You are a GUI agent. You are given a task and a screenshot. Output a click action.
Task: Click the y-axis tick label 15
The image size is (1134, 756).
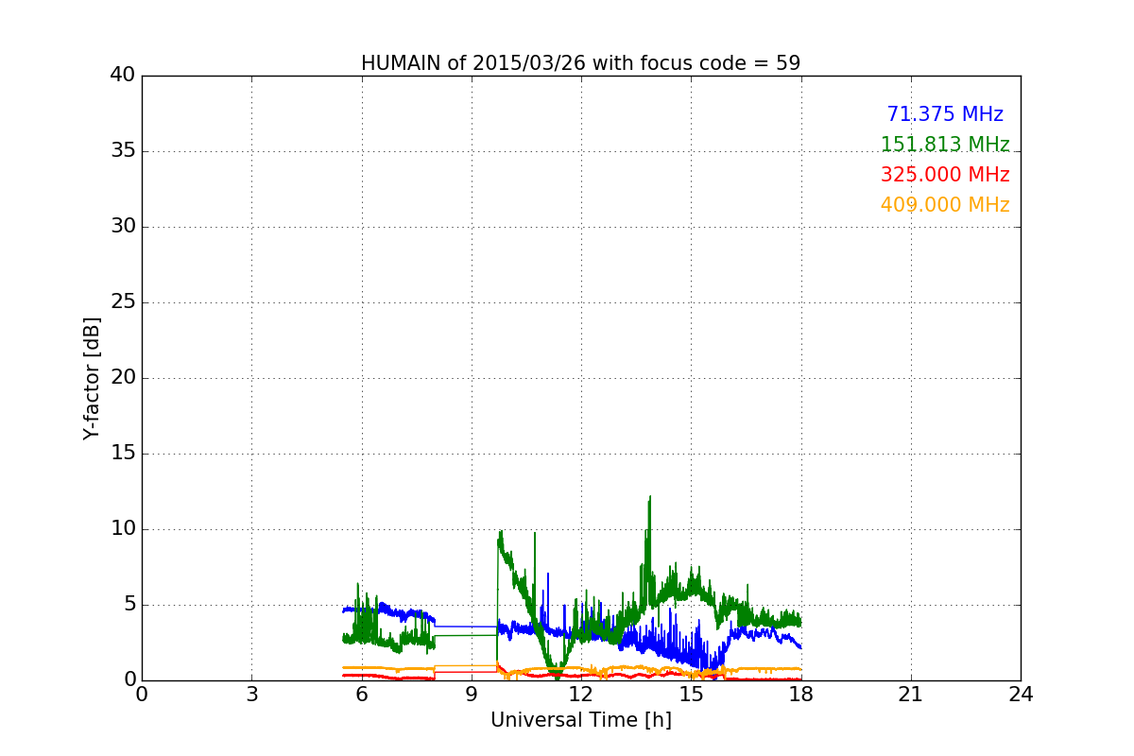pos(123,454)
